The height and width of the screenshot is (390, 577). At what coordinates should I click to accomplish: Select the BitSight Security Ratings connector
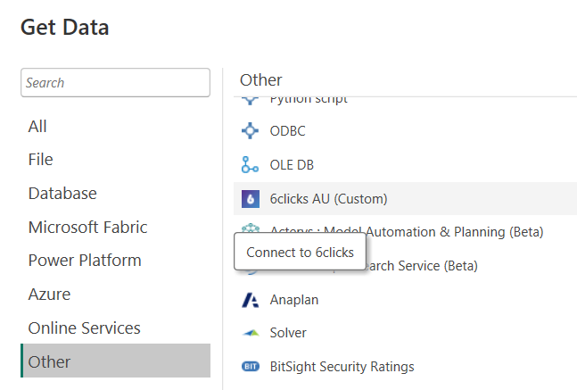pos(405,367)
